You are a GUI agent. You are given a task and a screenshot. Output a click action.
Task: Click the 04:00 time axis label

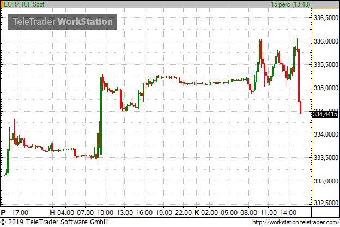66,213
